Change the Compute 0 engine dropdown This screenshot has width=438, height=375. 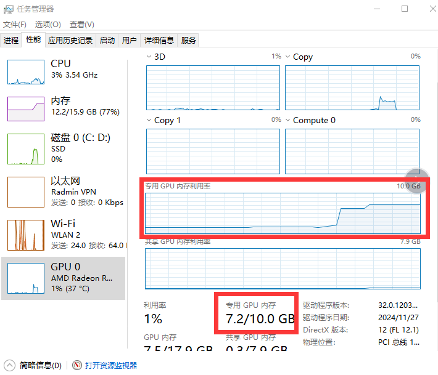288,120
